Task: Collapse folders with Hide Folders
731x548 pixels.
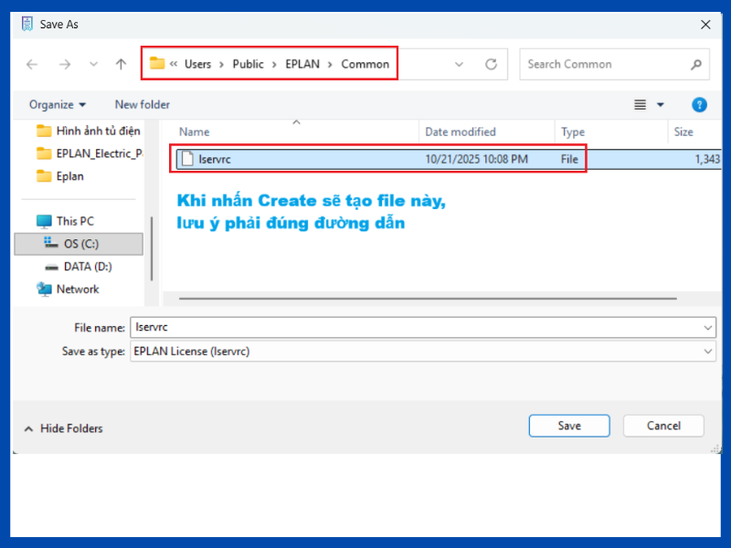Action: click(62, 428)
